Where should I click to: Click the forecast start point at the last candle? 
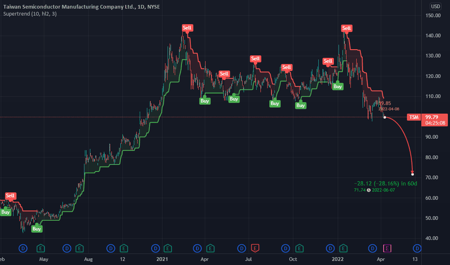click(x=384, y=117)
